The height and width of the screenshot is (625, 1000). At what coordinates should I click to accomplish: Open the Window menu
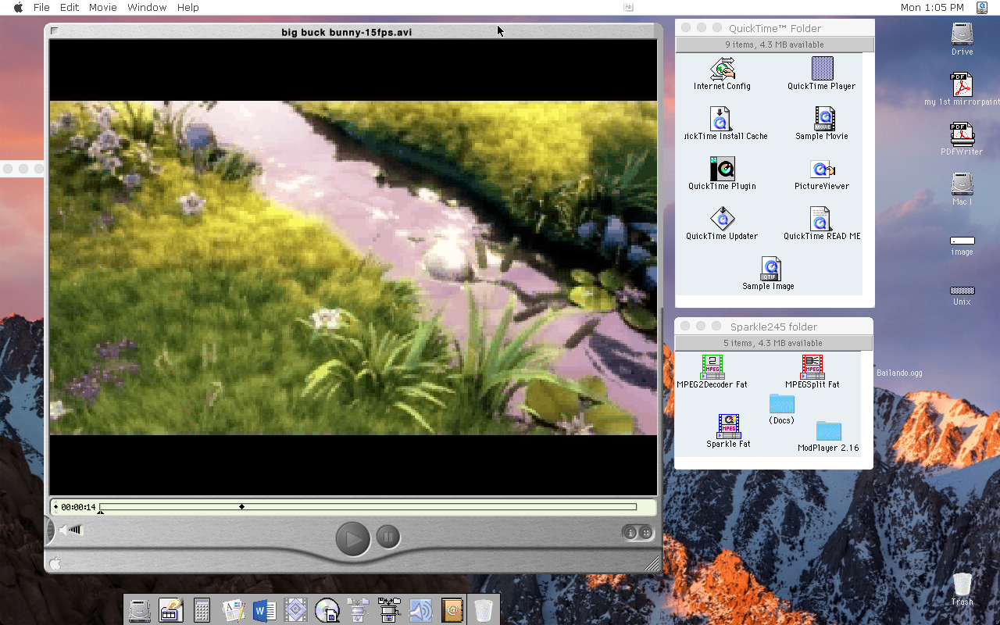tap(147, 7)
